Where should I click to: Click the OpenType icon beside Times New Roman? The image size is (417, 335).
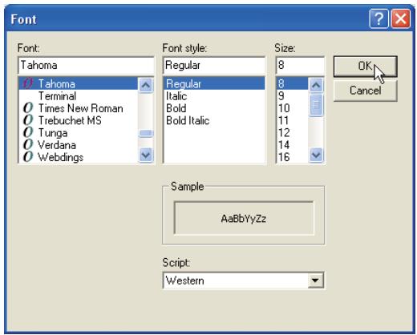click(28, 108)
